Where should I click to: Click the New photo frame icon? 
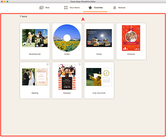coord(41,8)
